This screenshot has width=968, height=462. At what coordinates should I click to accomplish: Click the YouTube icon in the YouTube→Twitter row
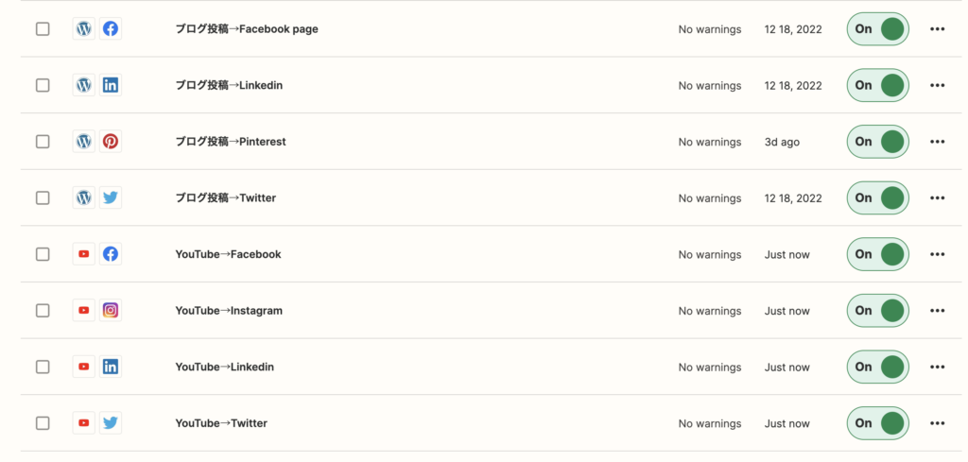coord(84,423)
